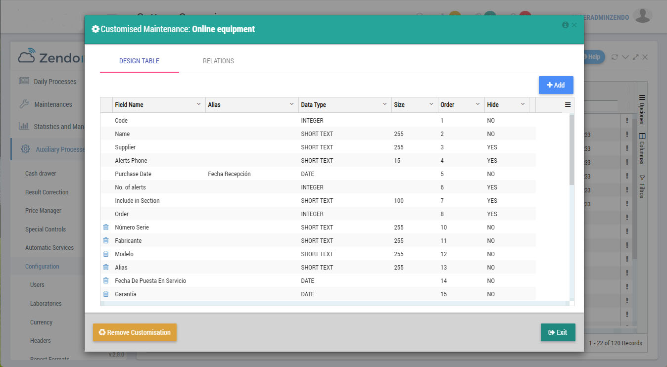Click trash icon beside the Alias row
Image resolution: width=667 pixels, height=367 pixels.
[105, 267]
